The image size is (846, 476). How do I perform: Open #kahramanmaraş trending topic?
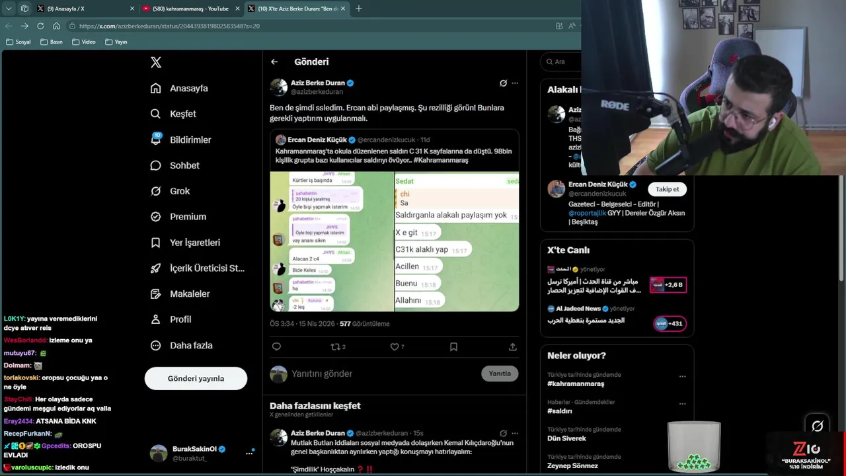pyautogui.click(x=576, y=383)
